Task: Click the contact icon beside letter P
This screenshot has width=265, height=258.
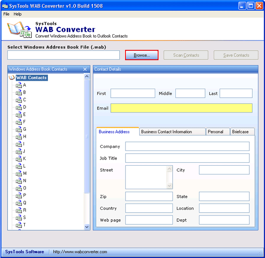Action: (19, 195)
